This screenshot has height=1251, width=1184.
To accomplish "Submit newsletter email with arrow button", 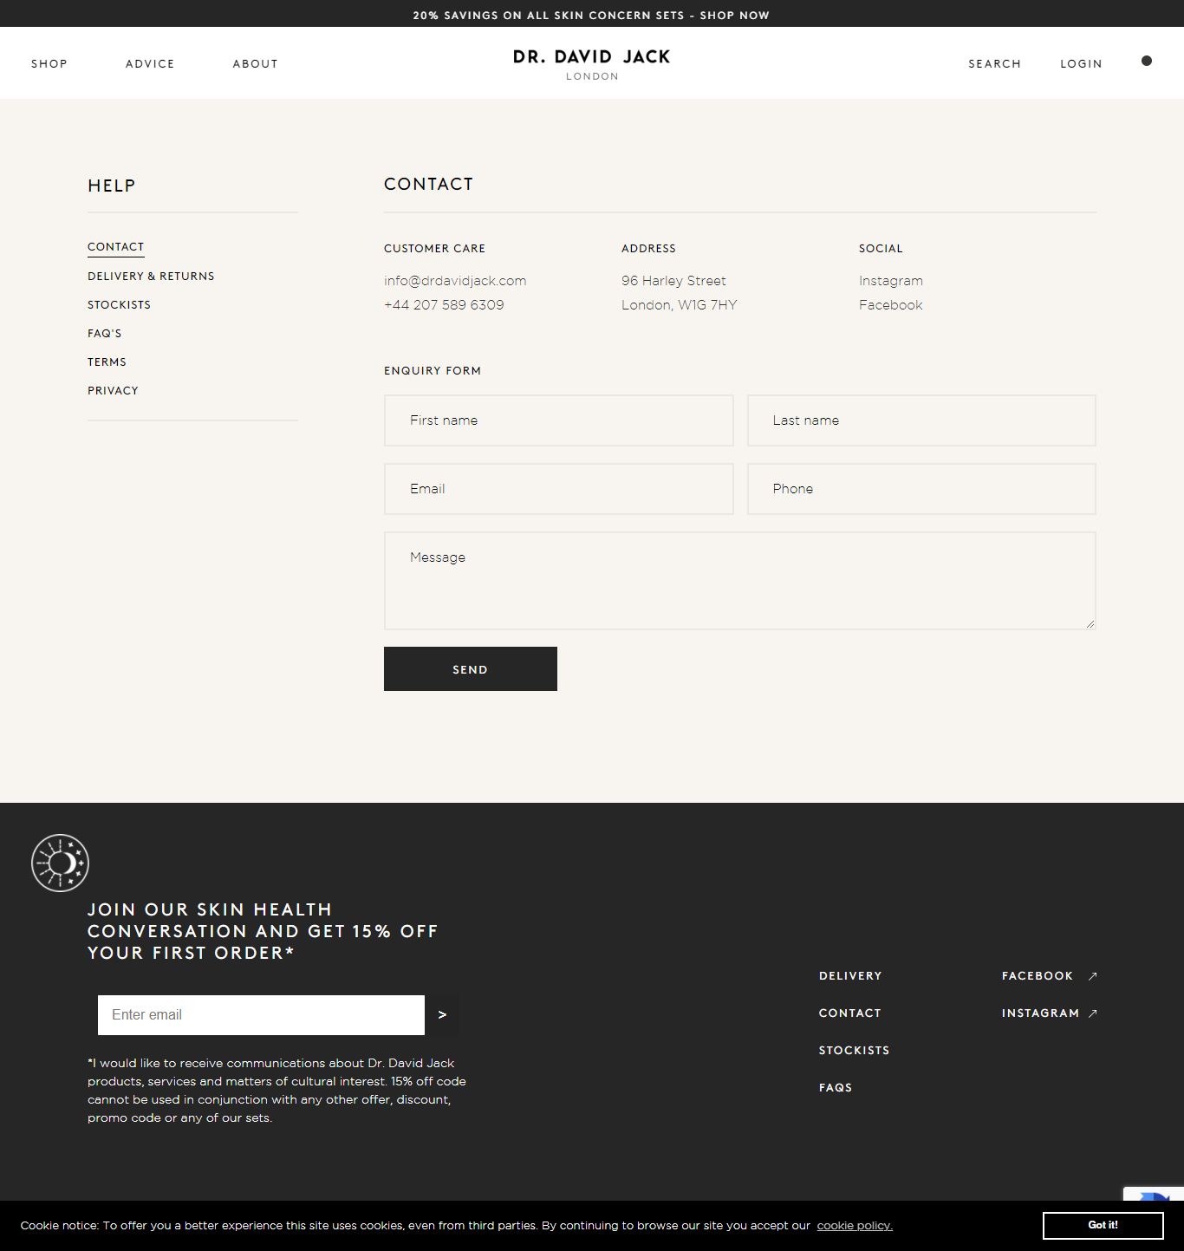I will coord(442,1015).
